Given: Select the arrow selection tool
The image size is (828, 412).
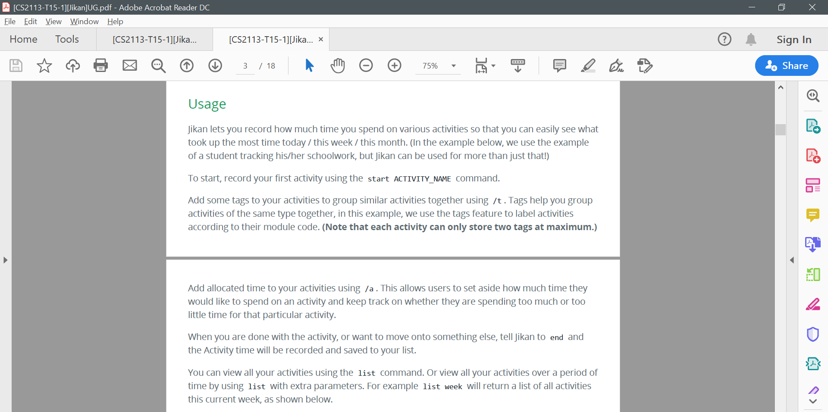Looking at the screenshot, I should [x=309, y=66].
